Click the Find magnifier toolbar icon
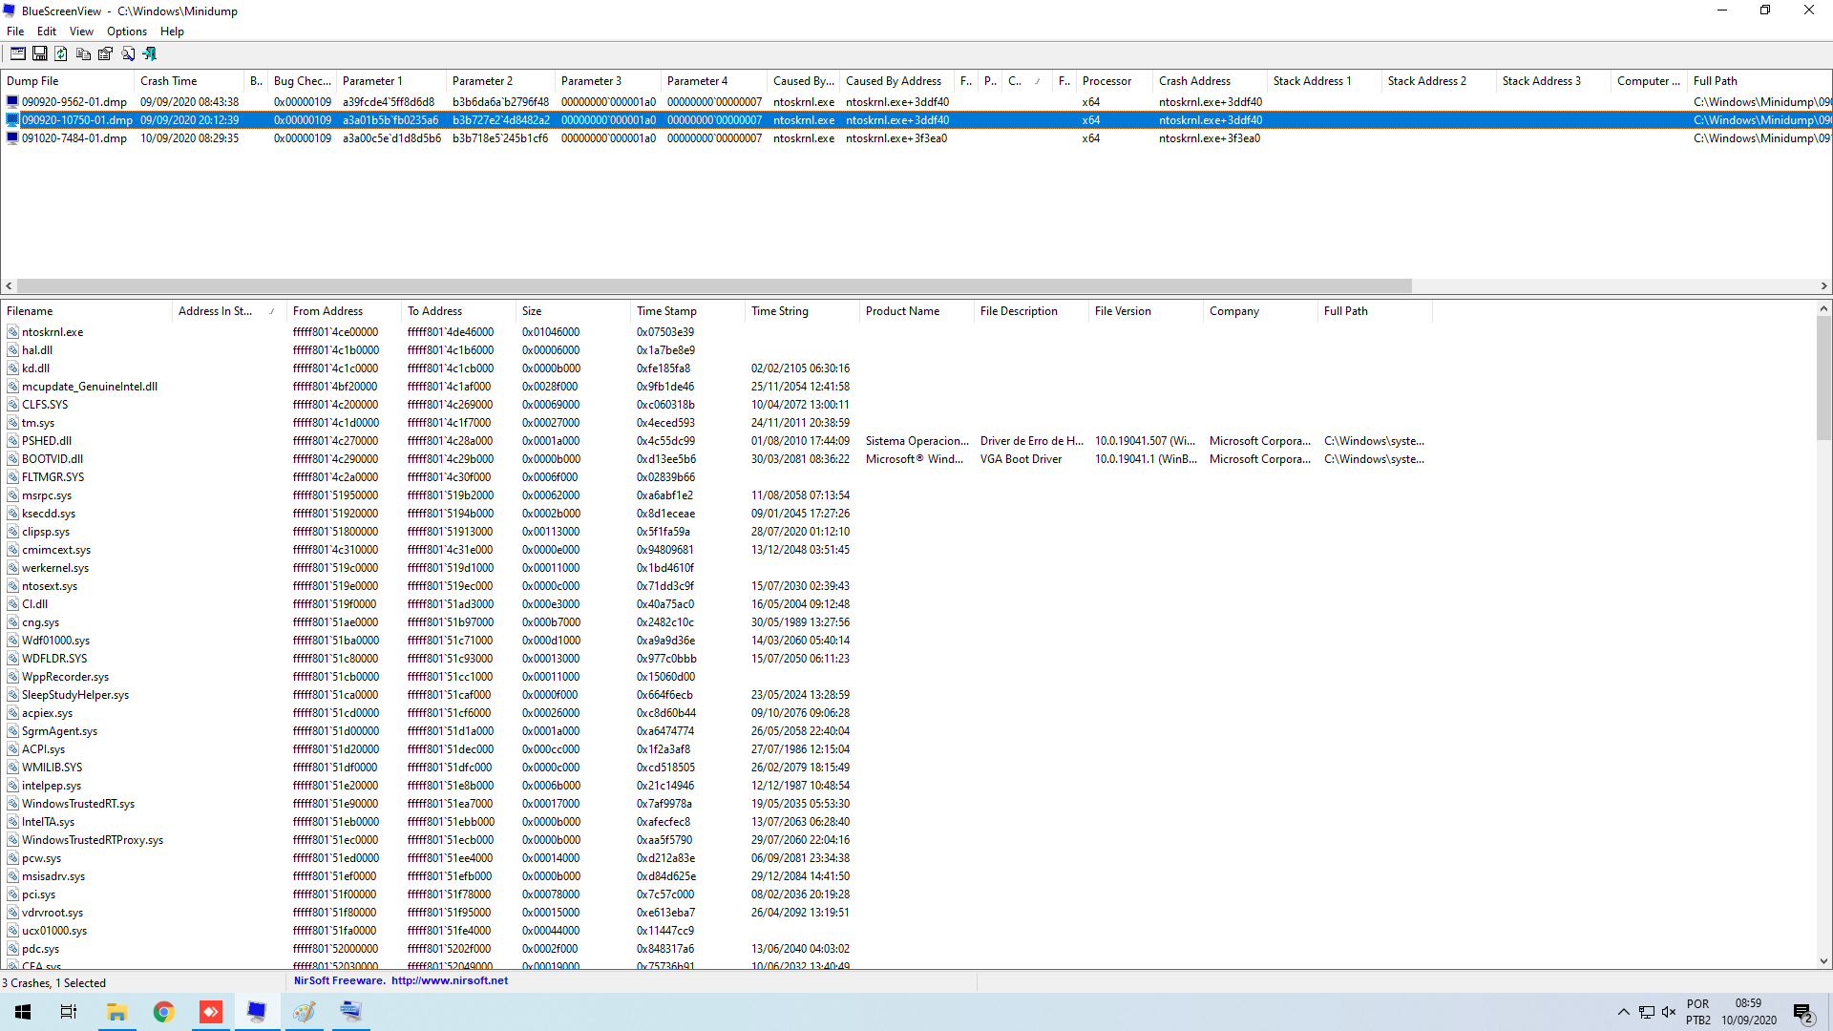Viewport: 1833px width, 1031px height. [127, 53]
